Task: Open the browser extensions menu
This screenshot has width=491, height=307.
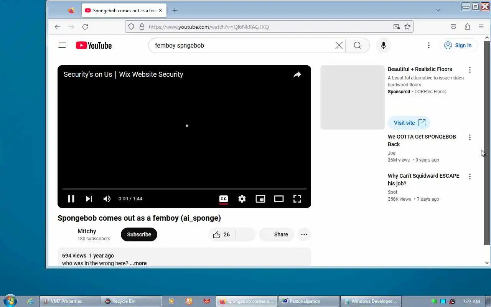Action: (467, 26)
